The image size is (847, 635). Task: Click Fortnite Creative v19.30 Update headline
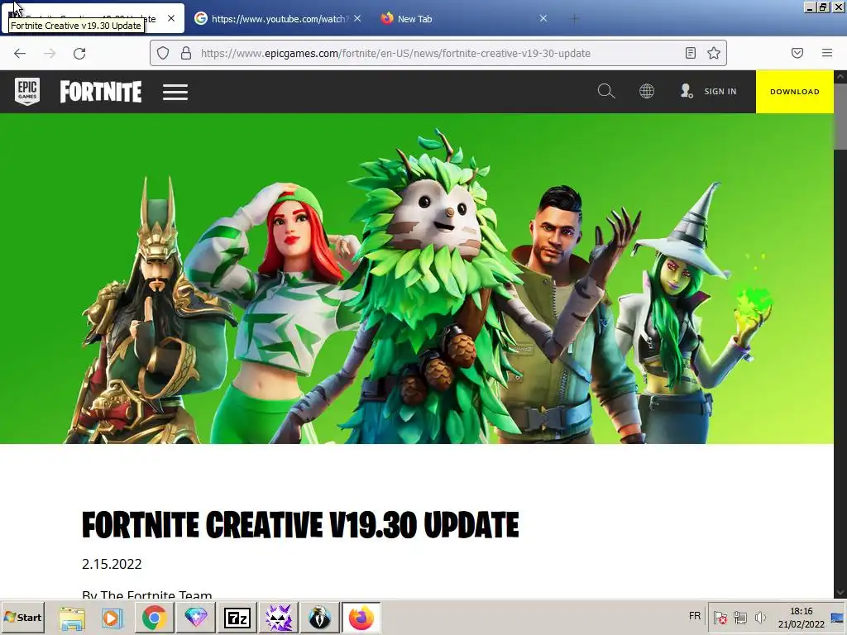click(300, 525)
